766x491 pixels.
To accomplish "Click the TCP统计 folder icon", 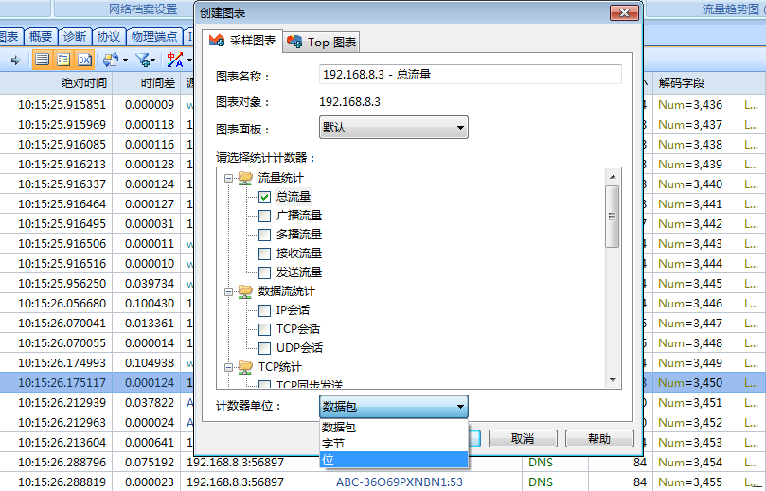I will point(245,367).
